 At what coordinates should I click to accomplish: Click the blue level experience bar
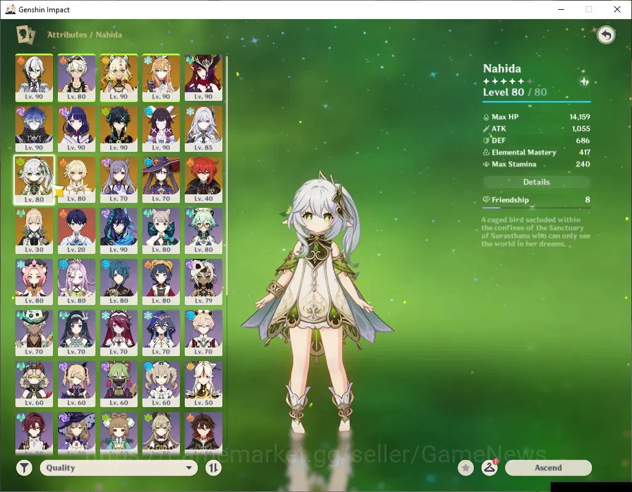click(x=537, y=101)
